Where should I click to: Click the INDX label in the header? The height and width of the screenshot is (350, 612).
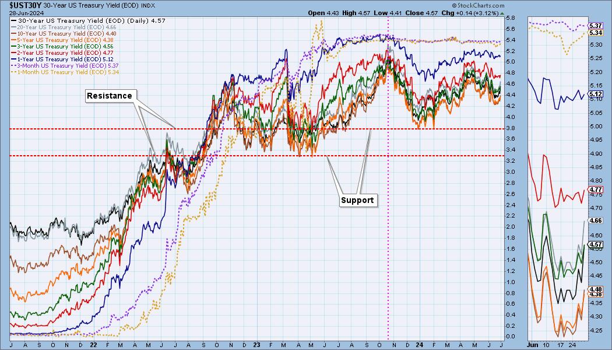[148, 6]
